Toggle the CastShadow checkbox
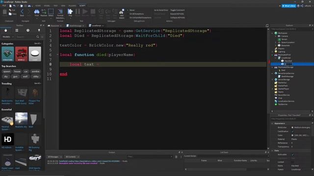The height and width of the screenshot is (176, 314). pyautogui.click(x=292, y=132)
